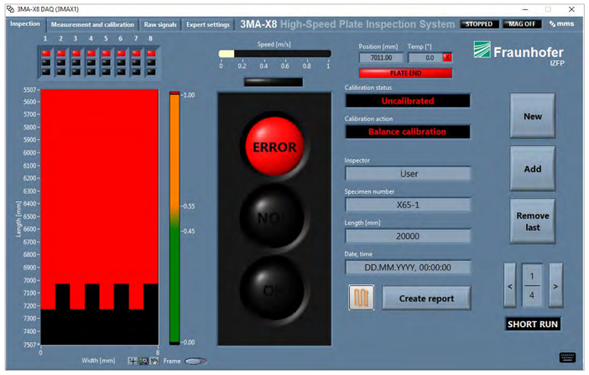The image size is (589, 375).
Task: Click the red top LED of channel 6
Action: [x=121, y=54]
